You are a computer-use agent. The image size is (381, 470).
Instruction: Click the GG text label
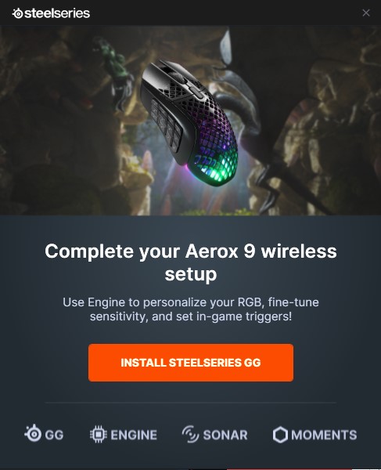point(54,435)
